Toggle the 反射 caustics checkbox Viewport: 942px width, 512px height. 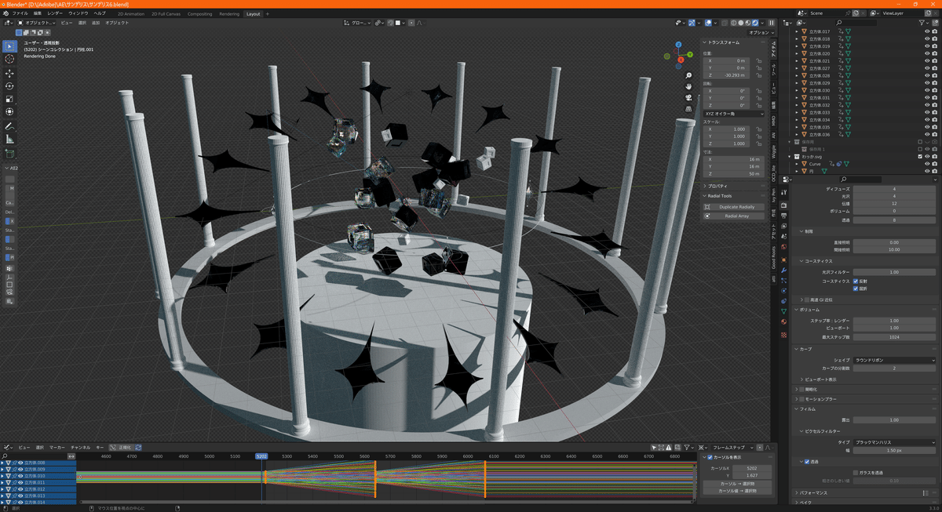[x=855, y=281]
